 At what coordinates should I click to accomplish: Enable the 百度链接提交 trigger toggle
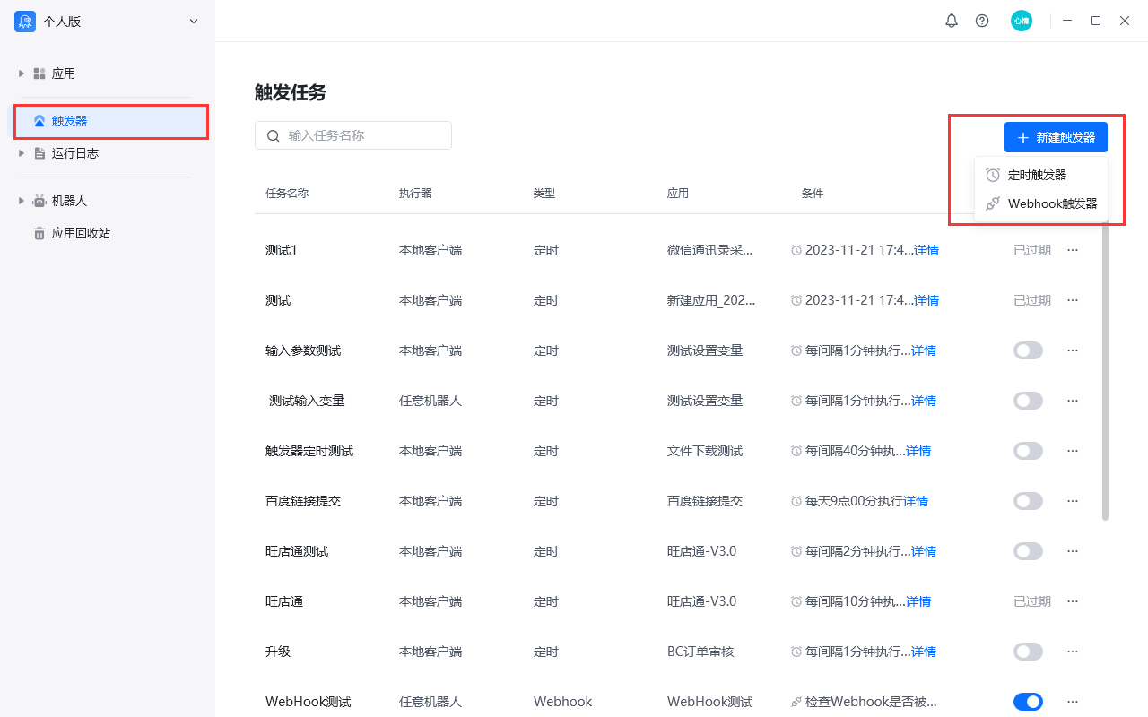[1028, 501]
